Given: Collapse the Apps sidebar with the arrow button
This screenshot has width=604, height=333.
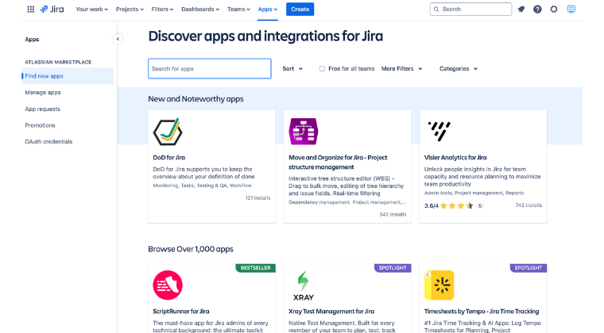Looking at the screenshot, I should tap(118, 39).
